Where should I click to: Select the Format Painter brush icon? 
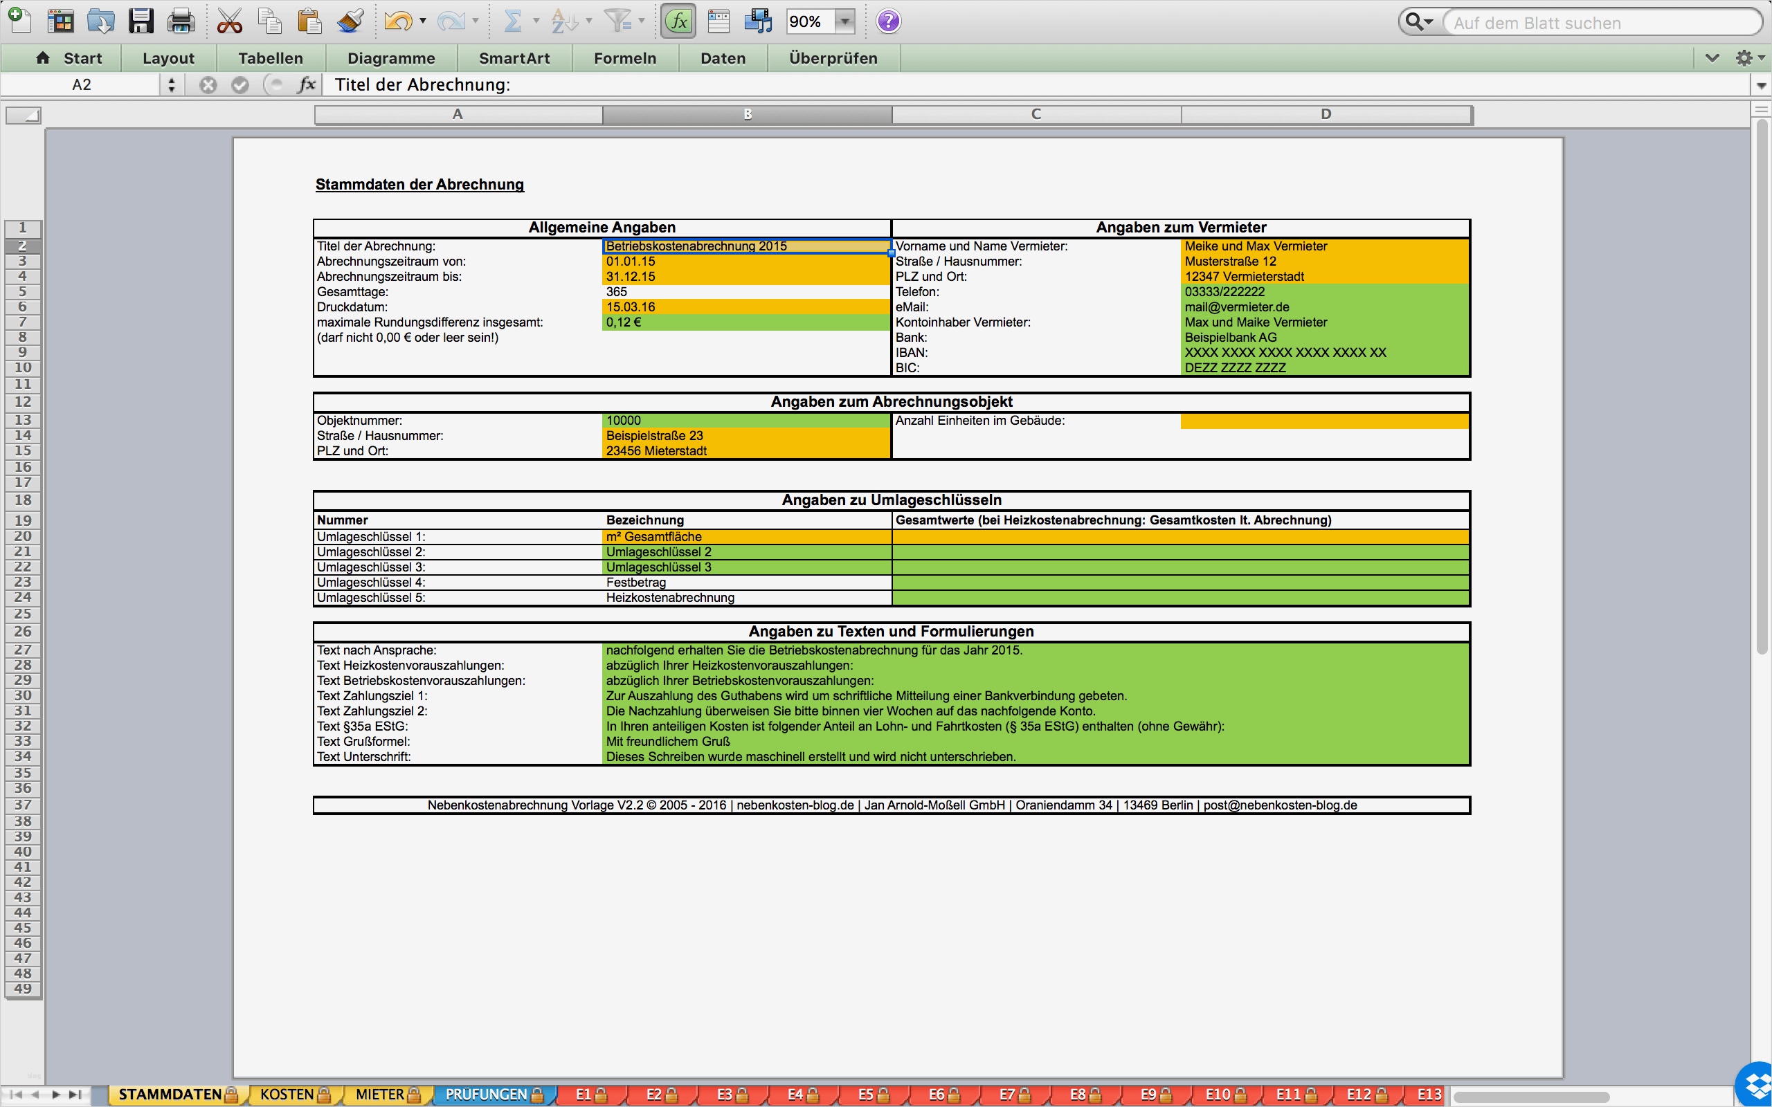click(x=350, y=21)
